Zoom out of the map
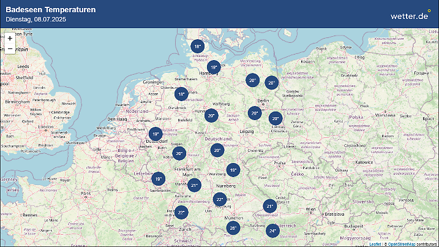Screen dimensions: 439x247 (x=10, y=48)
